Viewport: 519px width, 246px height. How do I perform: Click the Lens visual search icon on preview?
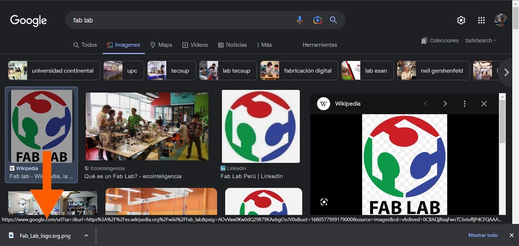point(324,202)
